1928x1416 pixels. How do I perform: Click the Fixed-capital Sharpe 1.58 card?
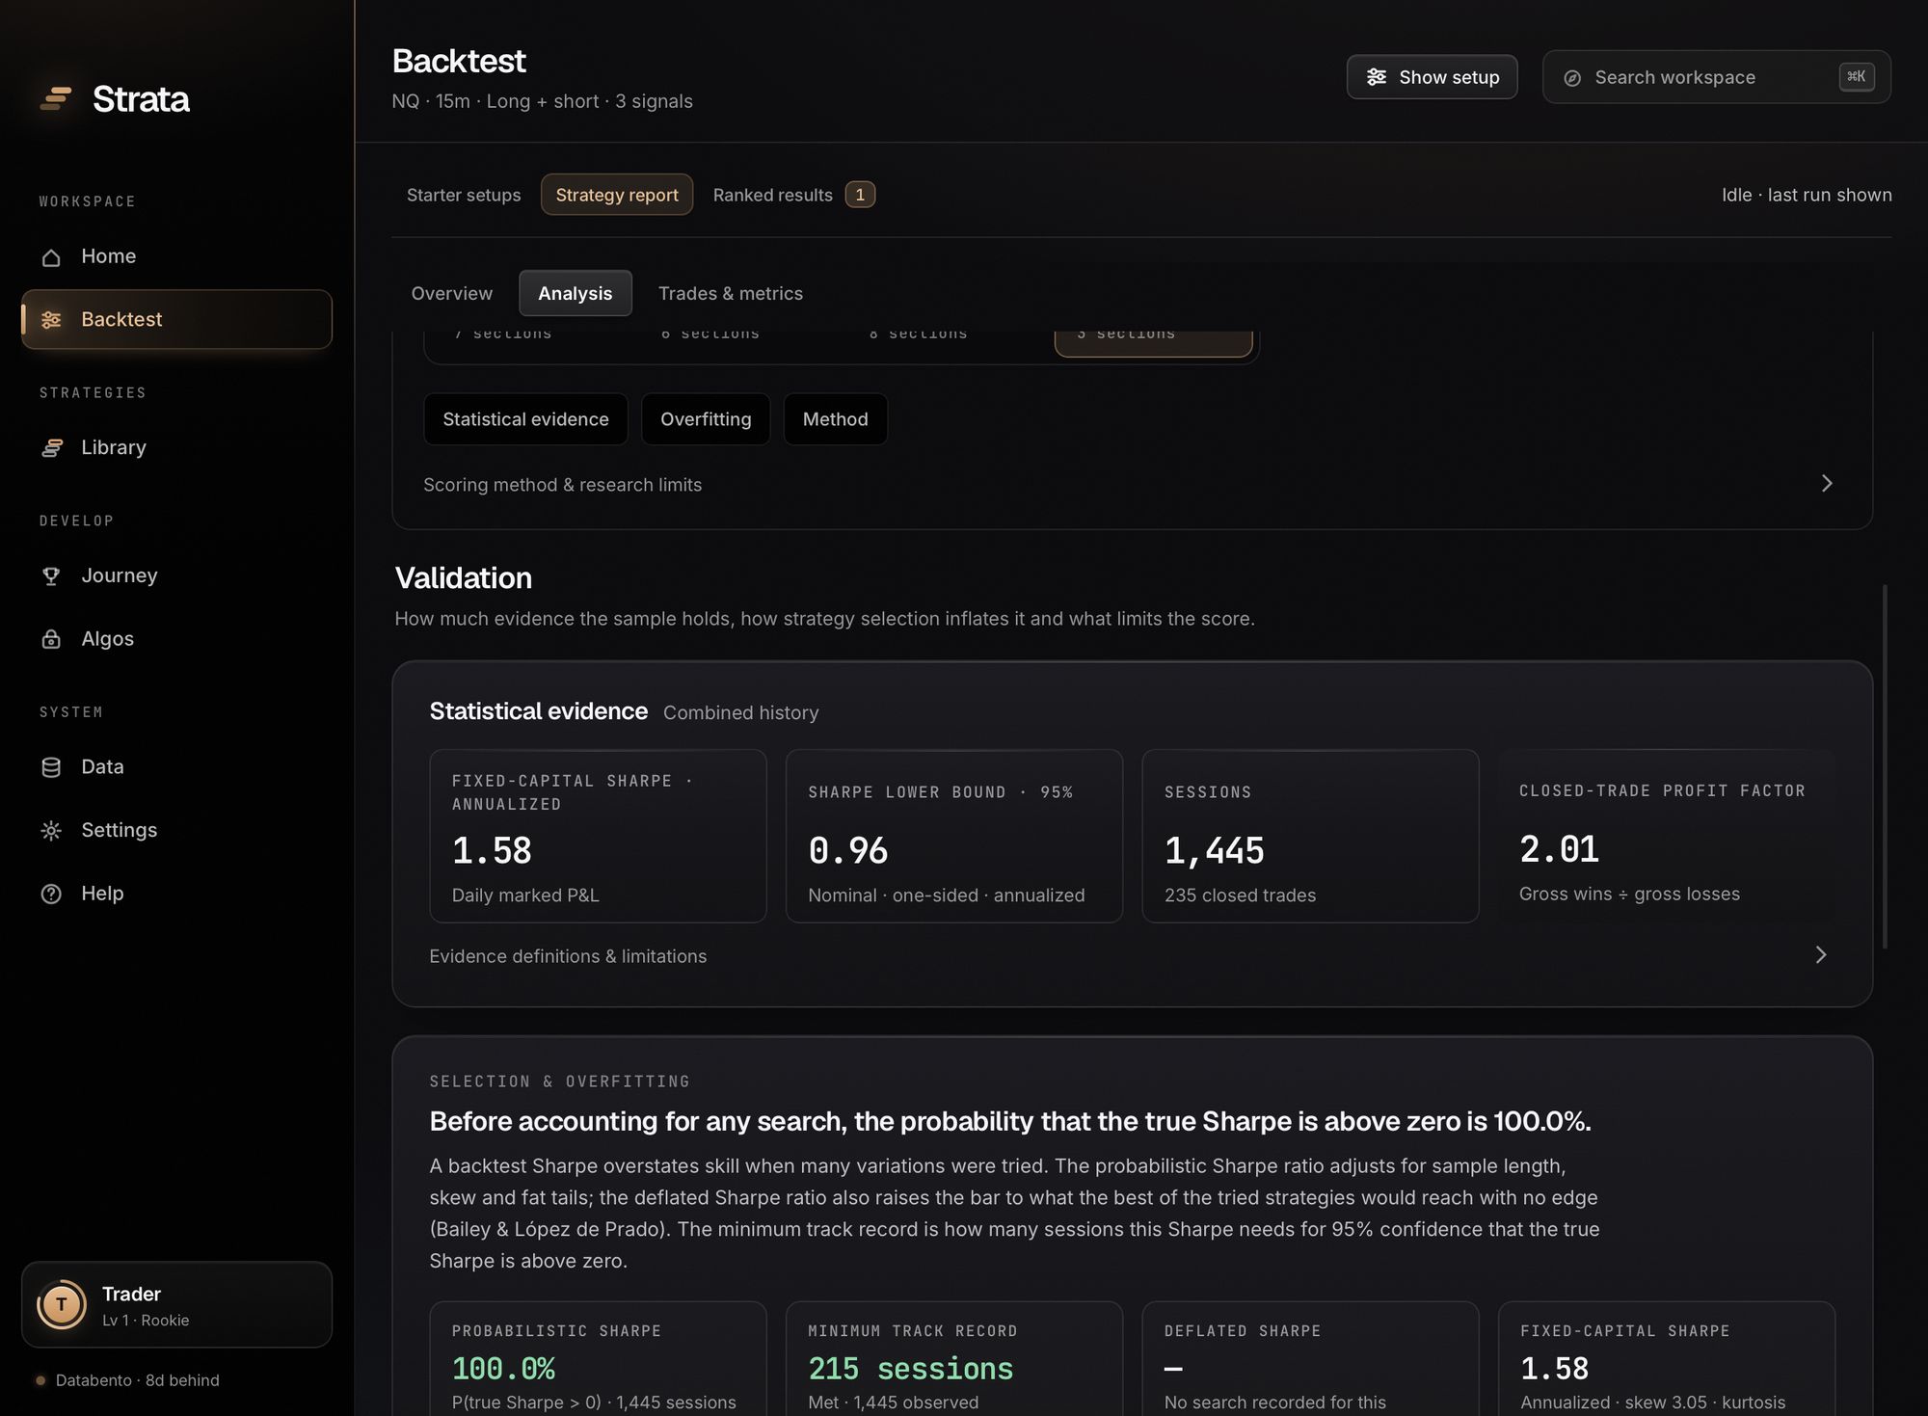tap(598, 836)
